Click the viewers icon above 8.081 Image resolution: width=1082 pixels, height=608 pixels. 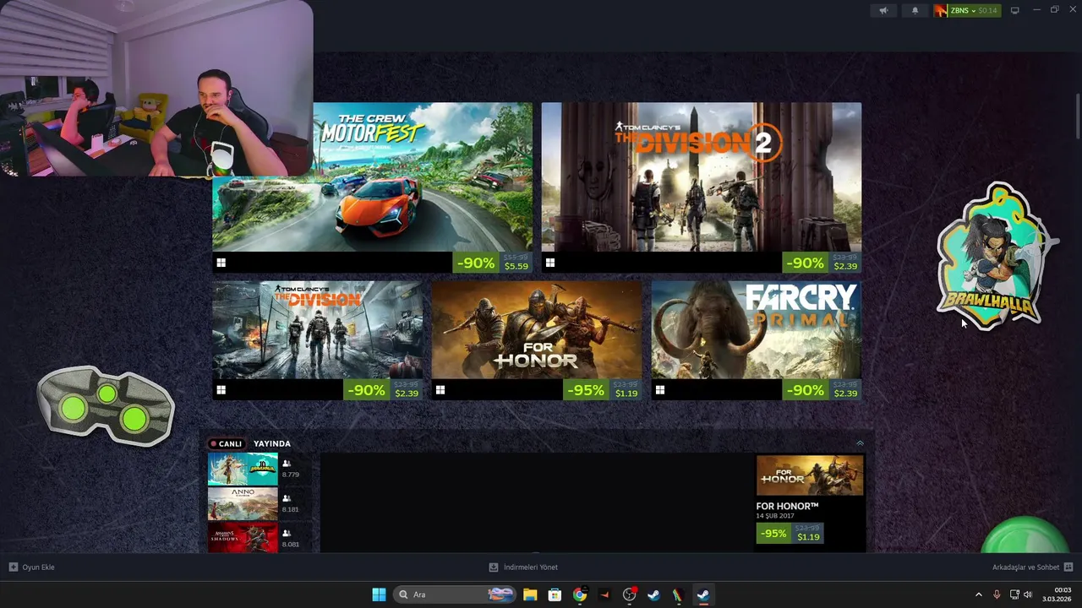287,533
